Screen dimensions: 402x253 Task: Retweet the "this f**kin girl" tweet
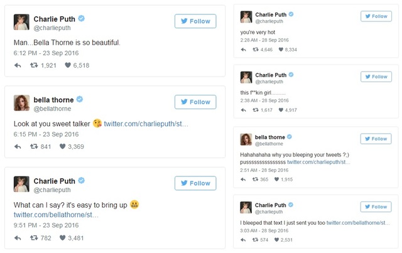pos(256,110)
